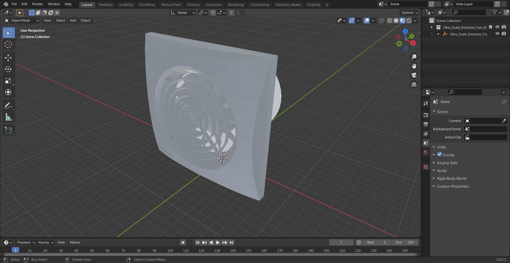Hide Ultra_Quiet_Extractor_Fa object with eye icon
The image size is (510, 263).
[497, 34]
